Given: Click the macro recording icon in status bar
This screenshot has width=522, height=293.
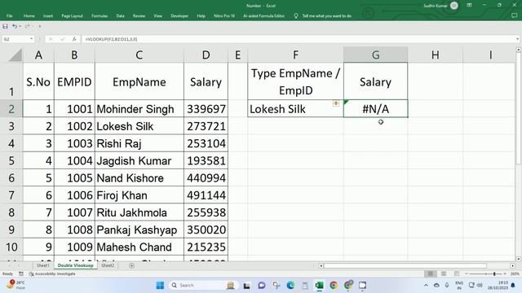Looking at the screenshot, I should coord(21,273).
